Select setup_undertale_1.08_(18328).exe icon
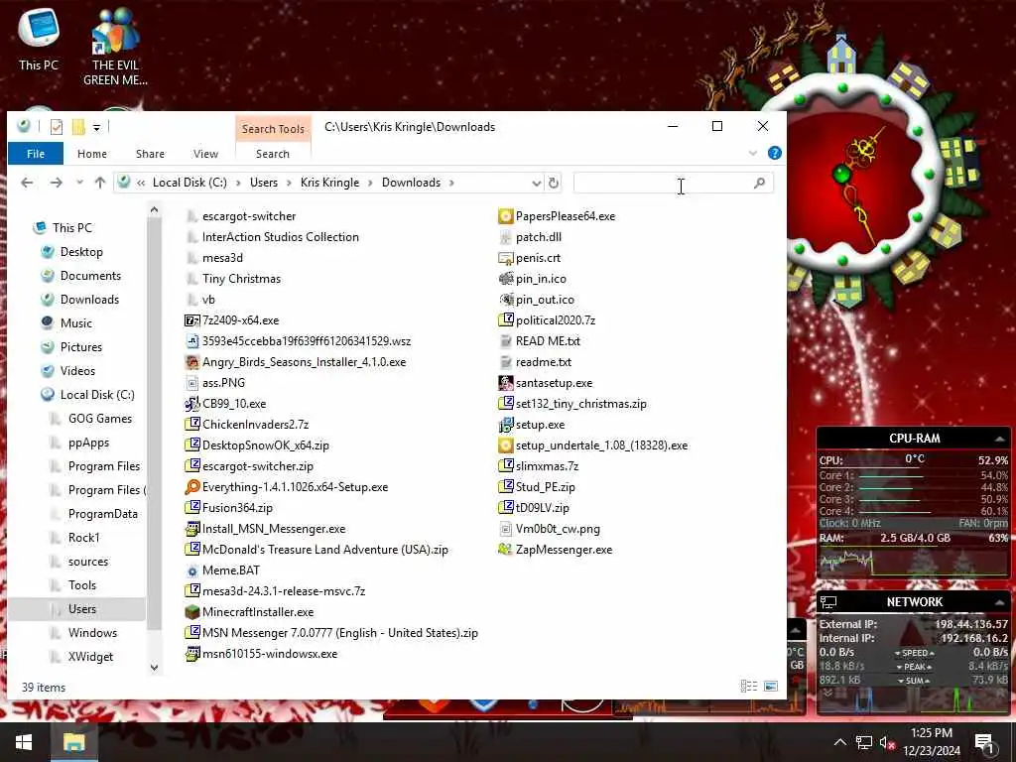This screenshot has height=762, width=1016. point(505,445)
